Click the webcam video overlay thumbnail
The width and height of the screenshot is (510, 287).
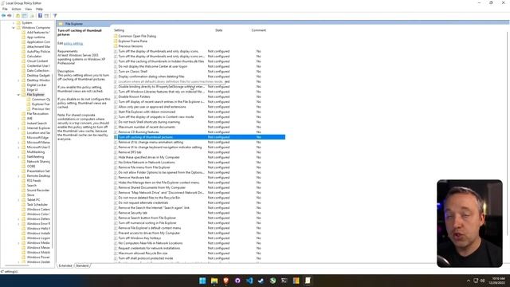coord(469,223)
